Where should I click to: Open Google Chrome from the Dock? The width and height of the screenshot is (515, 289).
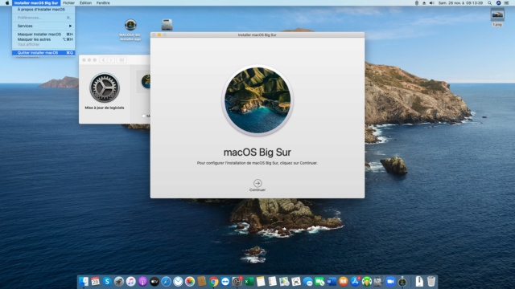click(213, 282)
